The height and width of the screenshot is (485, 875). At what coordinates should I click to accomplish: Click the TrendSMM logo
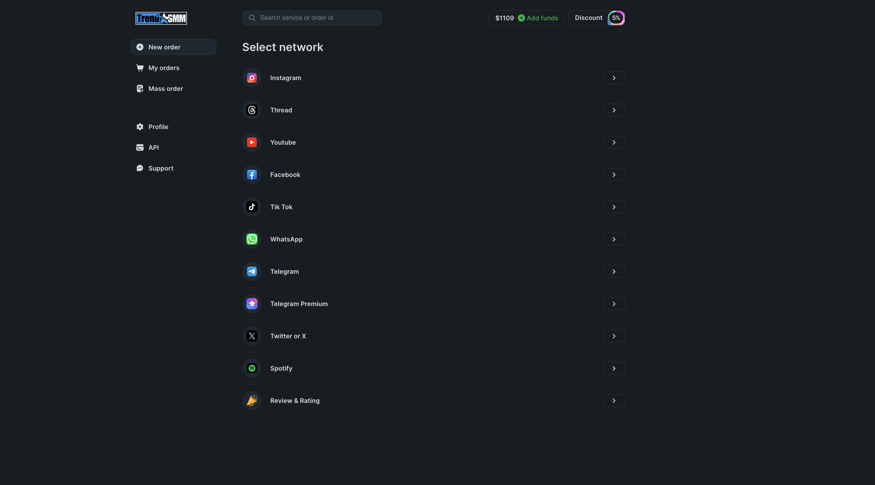pyautogui.click(x=161, y=18)
